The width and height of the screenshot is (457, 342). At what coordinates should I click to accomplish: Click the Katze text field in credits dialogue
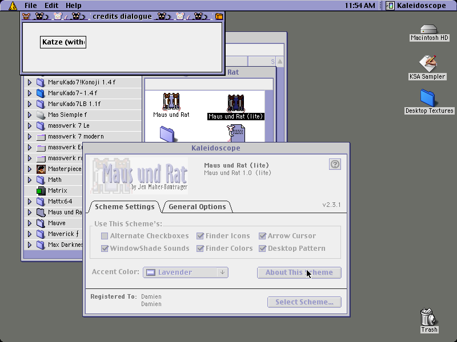(x=63, y=42)
